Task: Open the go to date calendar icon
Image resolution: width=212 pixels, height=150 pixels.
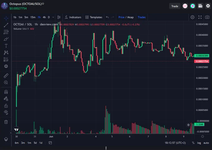Action: [50, 143]
